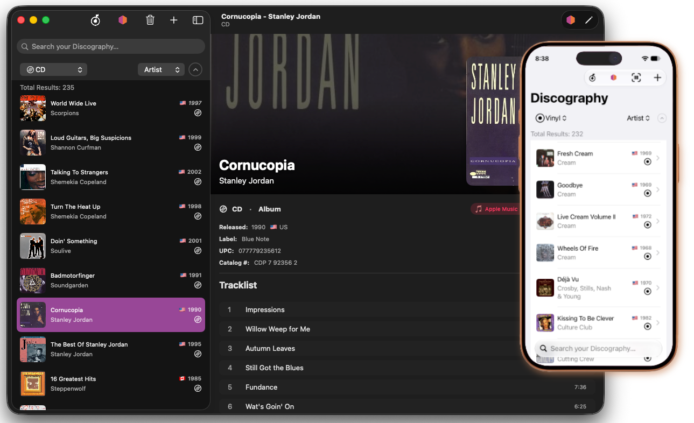Viewport: 694px width, 423px height.
Task: Click the Stanley Jordan Cornucopia cover art
Action: (494, 121)
